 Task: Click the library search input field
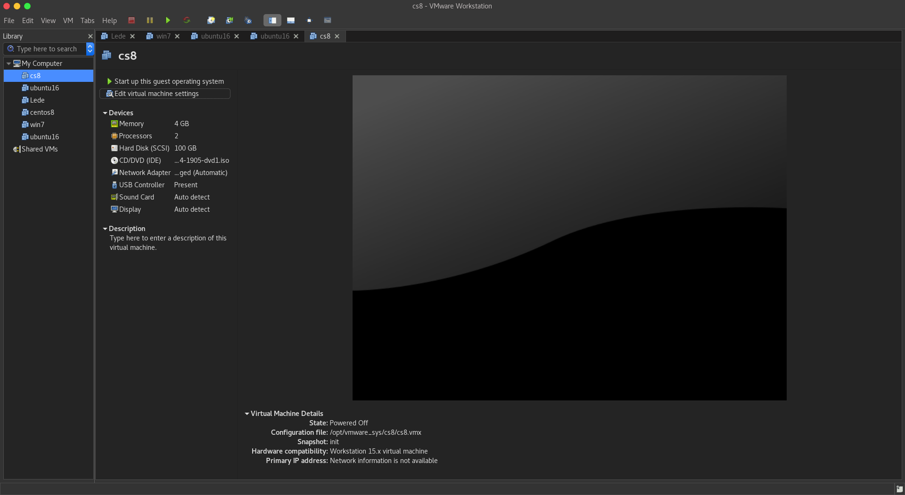pos(45,49)
